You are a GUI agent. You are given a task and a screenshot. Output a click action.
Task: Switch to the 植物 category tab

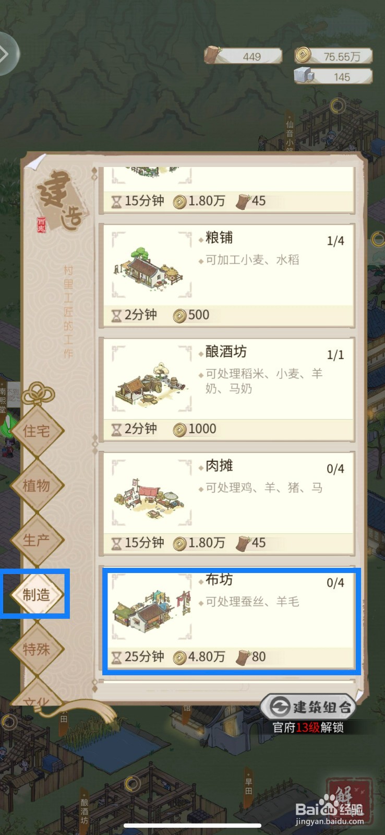(36, 485)
